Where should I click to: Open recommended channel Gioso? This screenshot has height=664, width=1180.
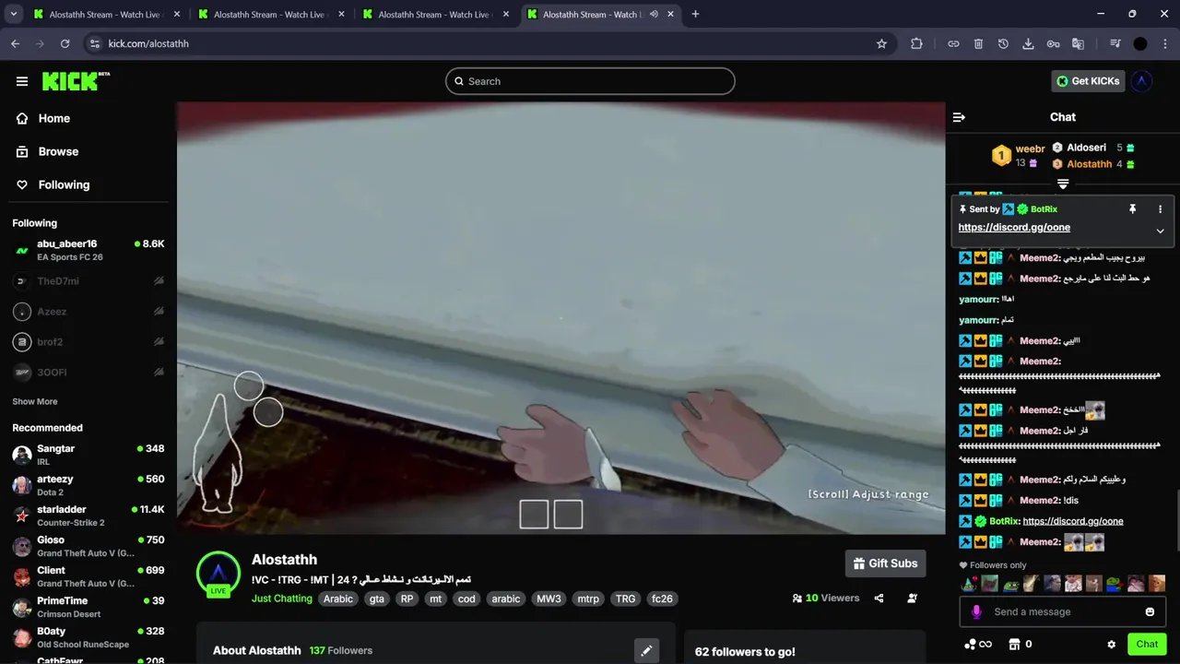point(88,546)
